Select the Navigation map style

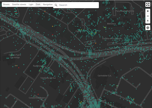(48, 4)
